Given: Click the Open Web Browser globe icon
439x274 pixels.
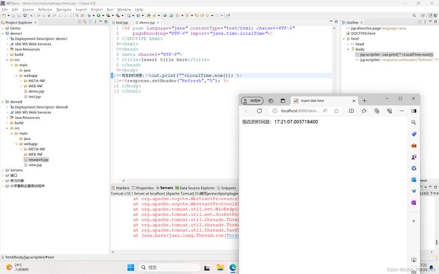Looking at the screenshot, I should coord(165,16).
